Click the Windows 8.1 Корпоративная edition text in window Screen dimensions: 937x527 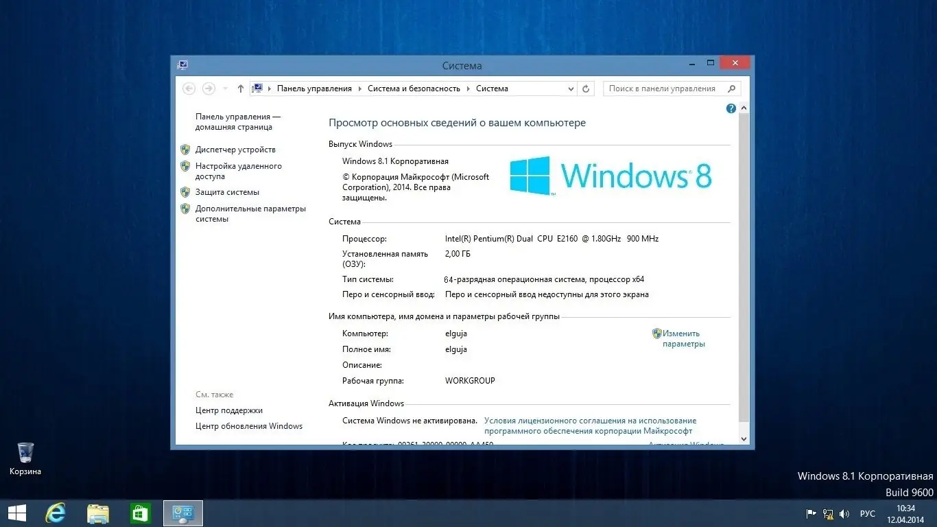click(x=395, y=161)
